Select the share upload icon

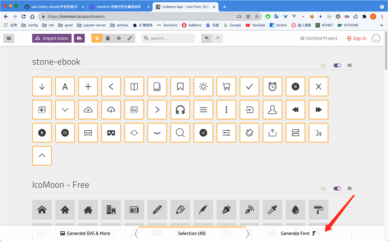272,133
